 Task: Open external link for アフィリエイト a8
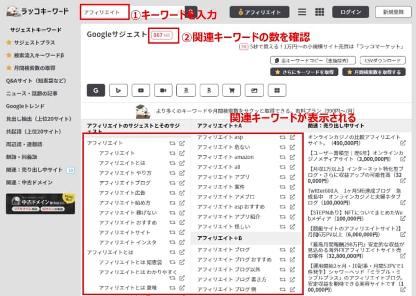[x=292, y=167]
